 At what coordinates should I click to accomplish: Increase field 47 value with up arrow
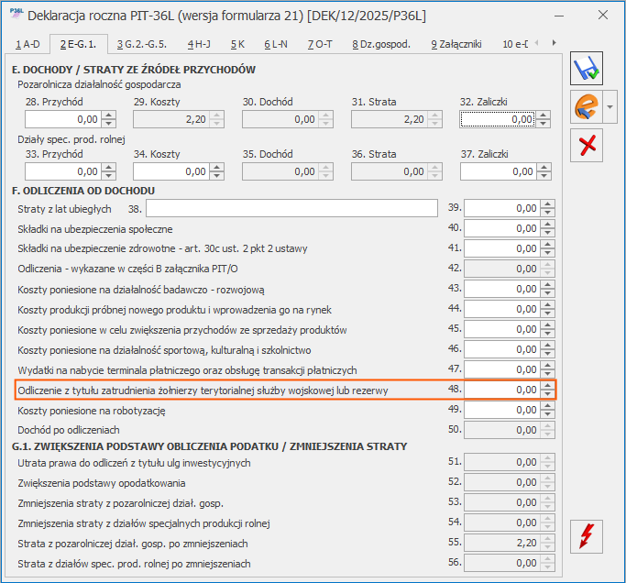(x=548, y=366)
